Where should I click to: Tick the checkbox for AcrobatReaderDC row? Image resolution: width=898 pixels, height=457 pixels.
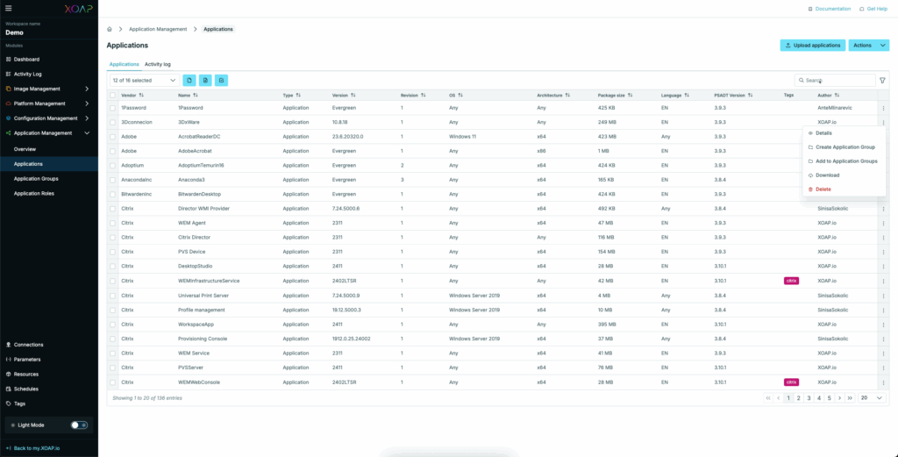click(x=113, y=136)
